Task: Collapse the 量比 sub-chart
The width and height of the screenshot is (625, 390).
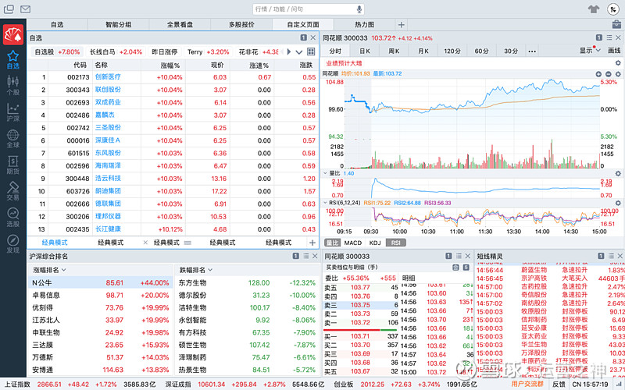Action: [x=325, y=173]
